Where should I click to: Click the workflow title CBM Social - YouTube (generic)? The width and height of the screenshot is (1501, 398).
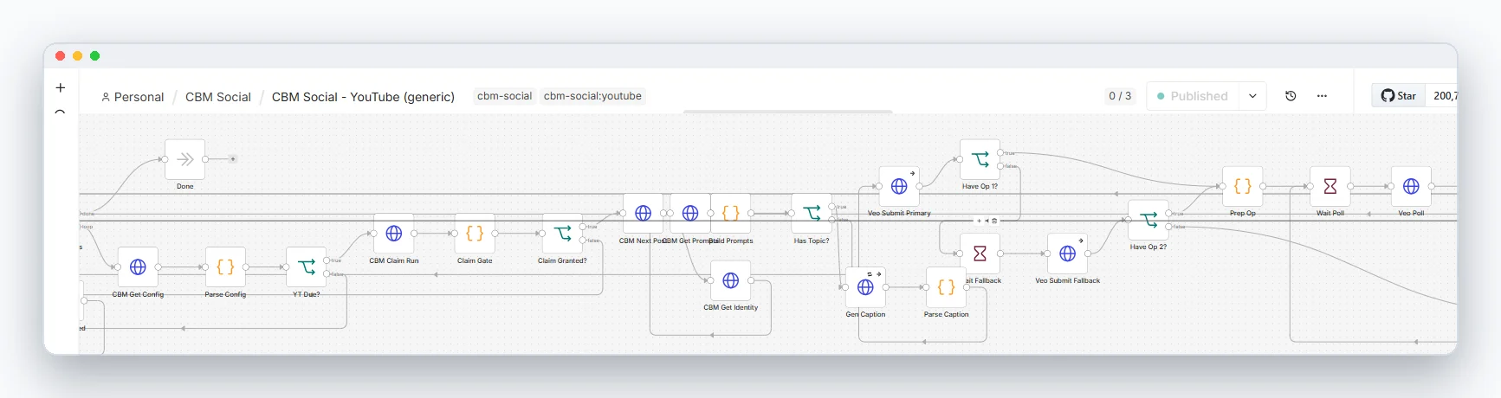tap(363, 97)
